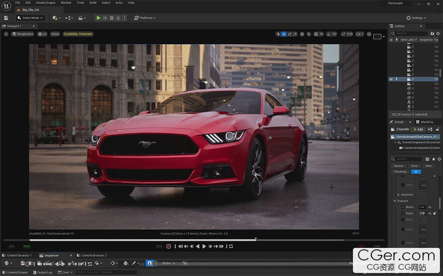Toggle visibility eye of selected Outliner row

tap(391, 79)
